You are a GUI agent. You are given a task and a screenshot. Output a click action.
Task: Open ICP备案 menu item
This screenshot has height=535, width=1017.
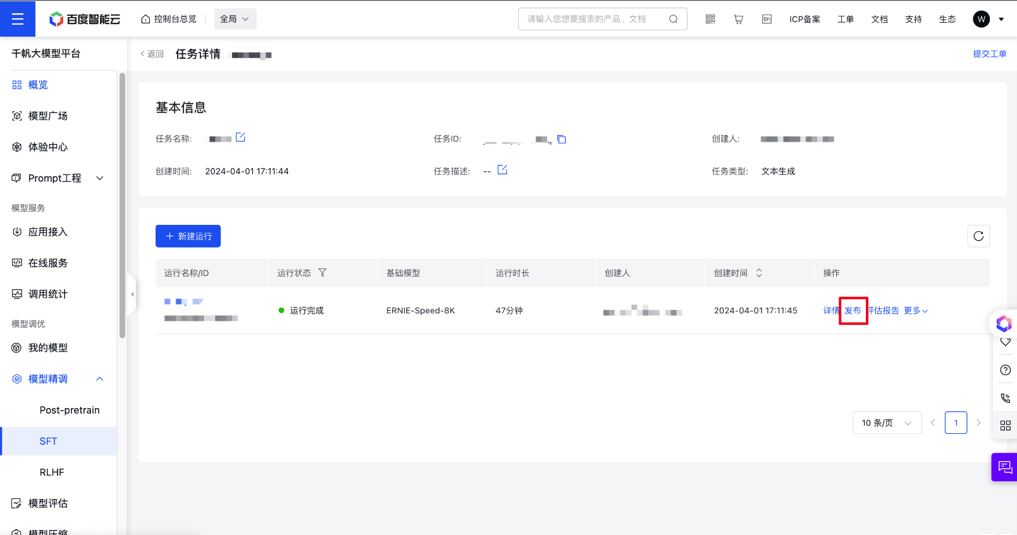(x=804, y=19)
